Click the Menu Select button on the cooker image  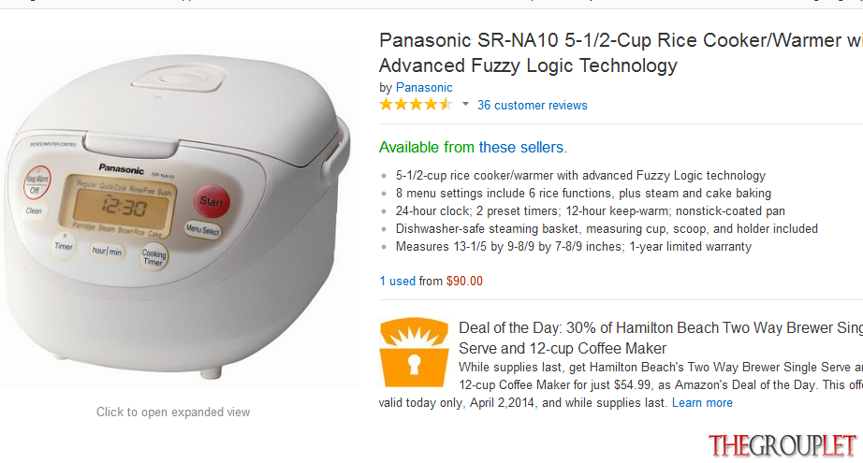pyautogui.click(x=202, y=229)
